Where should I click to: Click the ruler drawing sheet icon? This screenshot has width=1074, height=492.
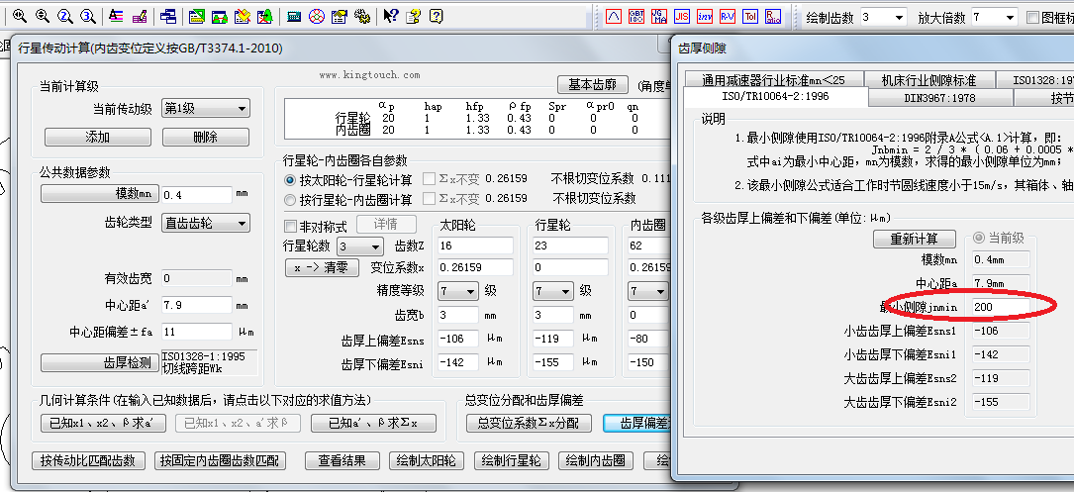197,17
